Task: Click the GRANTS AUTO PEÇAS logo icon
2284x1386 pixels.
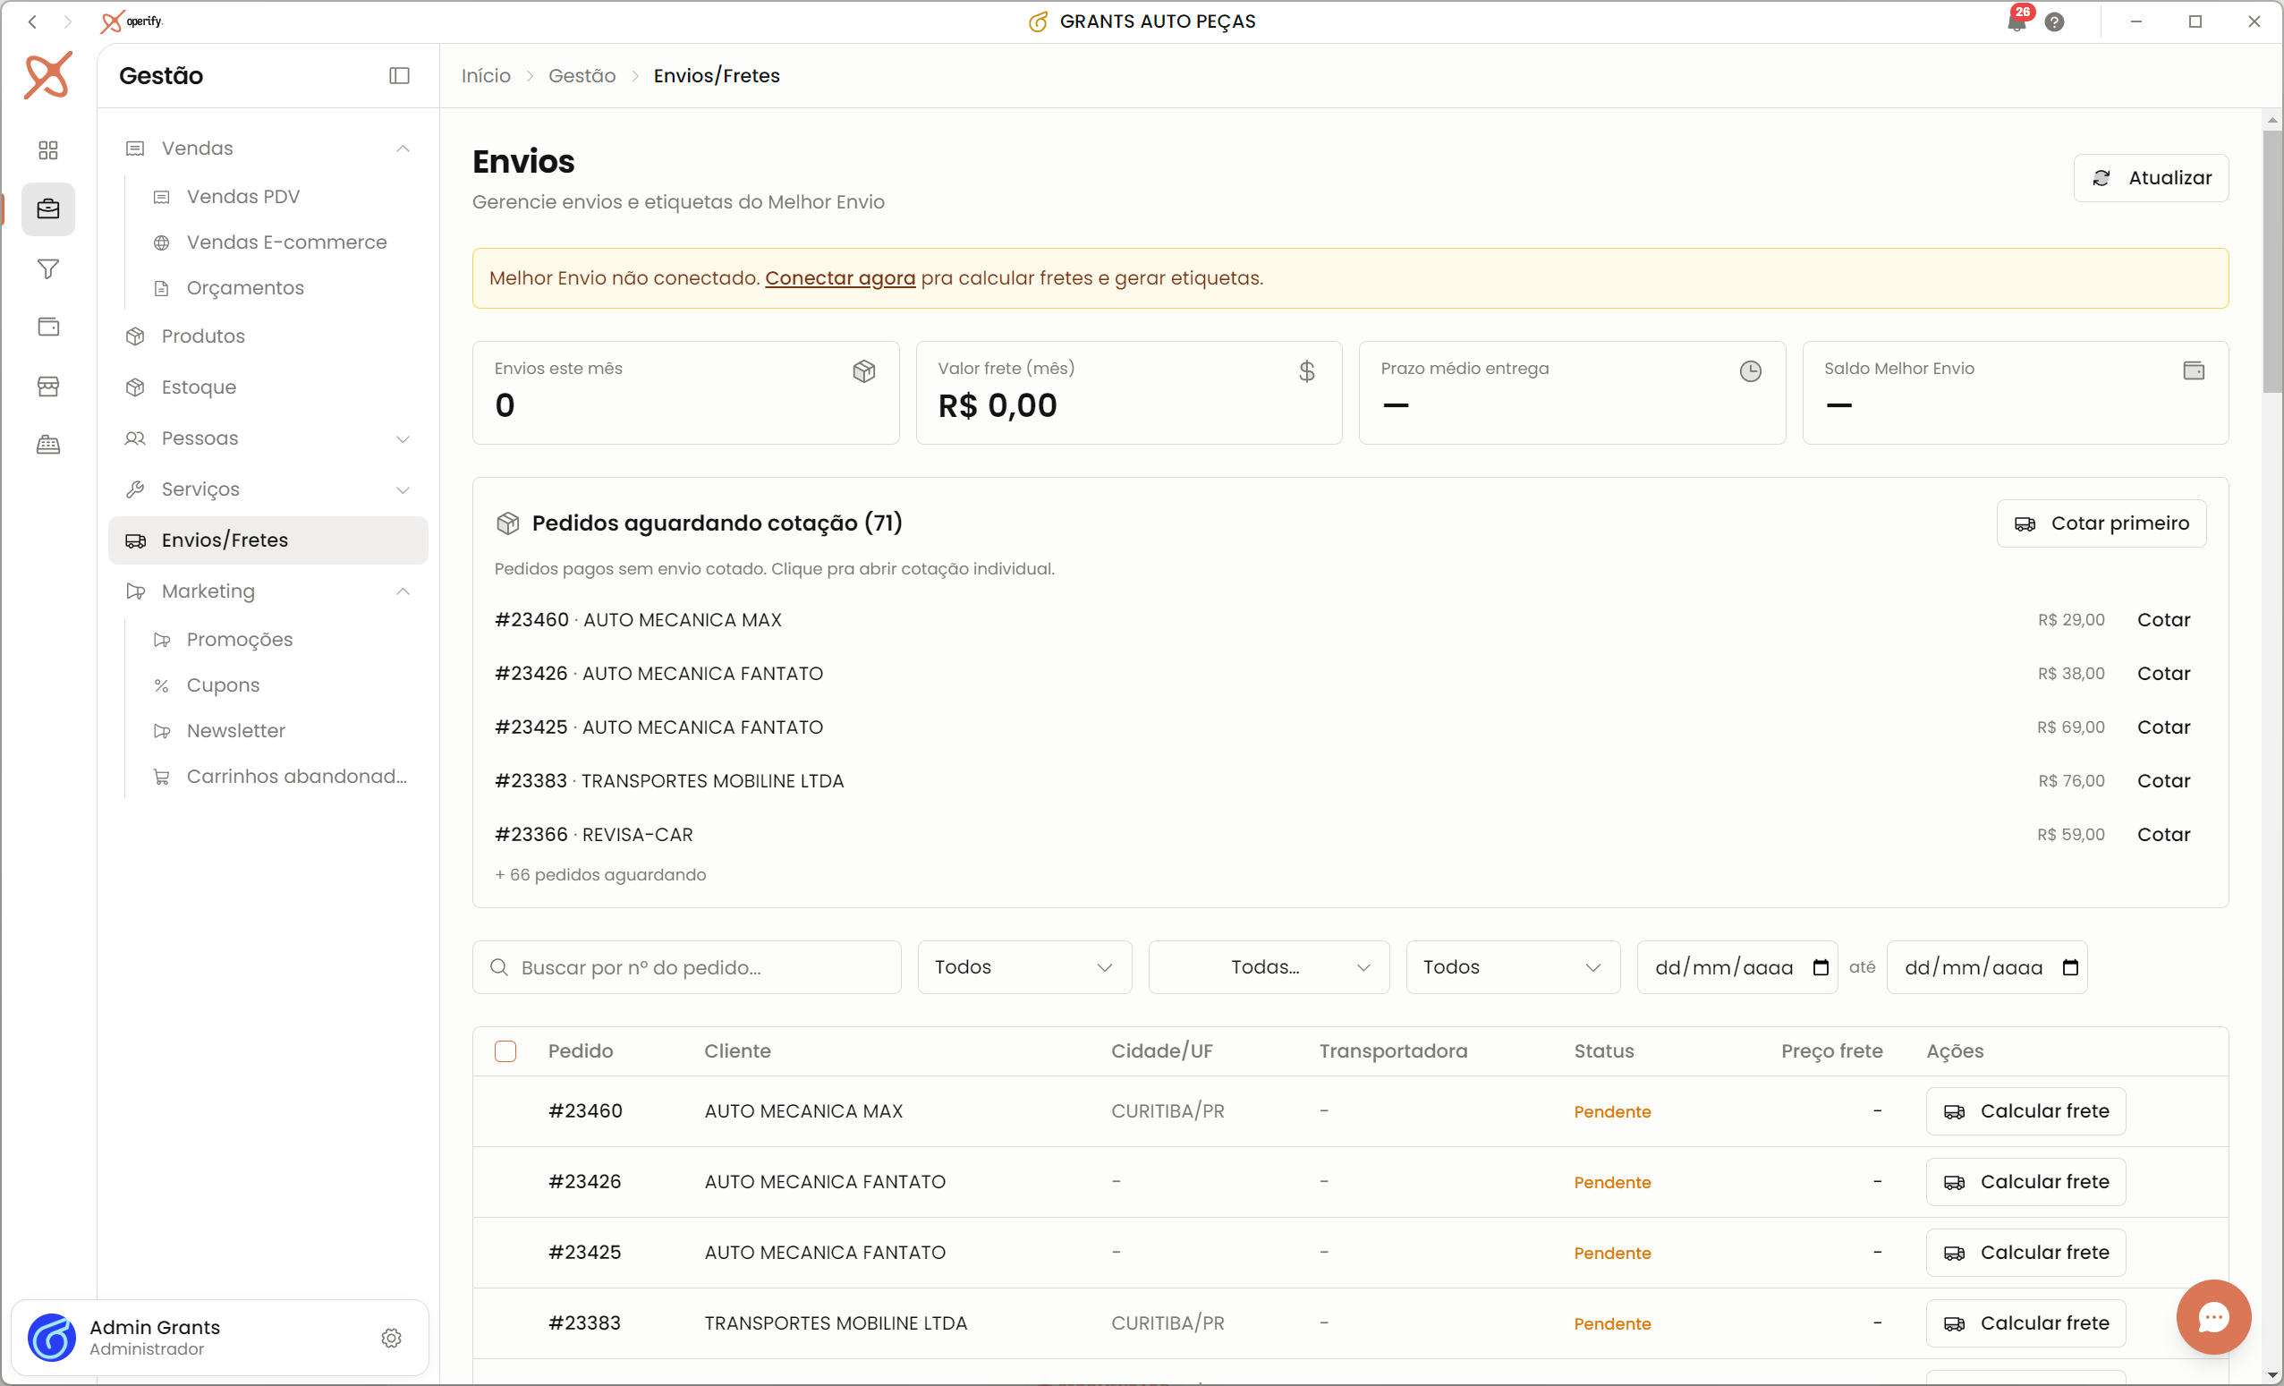Action: [1038, 21]
